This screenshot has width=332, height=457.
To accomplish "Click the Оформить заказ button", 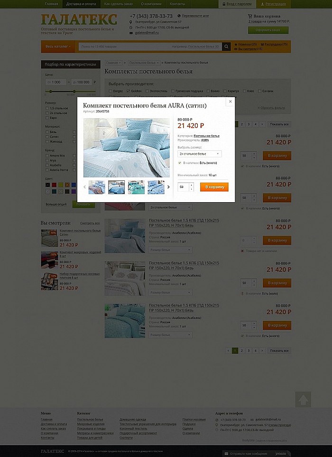I will pos(268,30).
